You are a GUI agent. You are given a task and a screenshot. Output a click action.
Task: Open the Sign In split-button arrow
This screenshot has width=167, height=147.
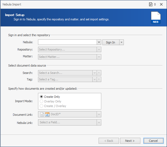[x=122, y=42]
